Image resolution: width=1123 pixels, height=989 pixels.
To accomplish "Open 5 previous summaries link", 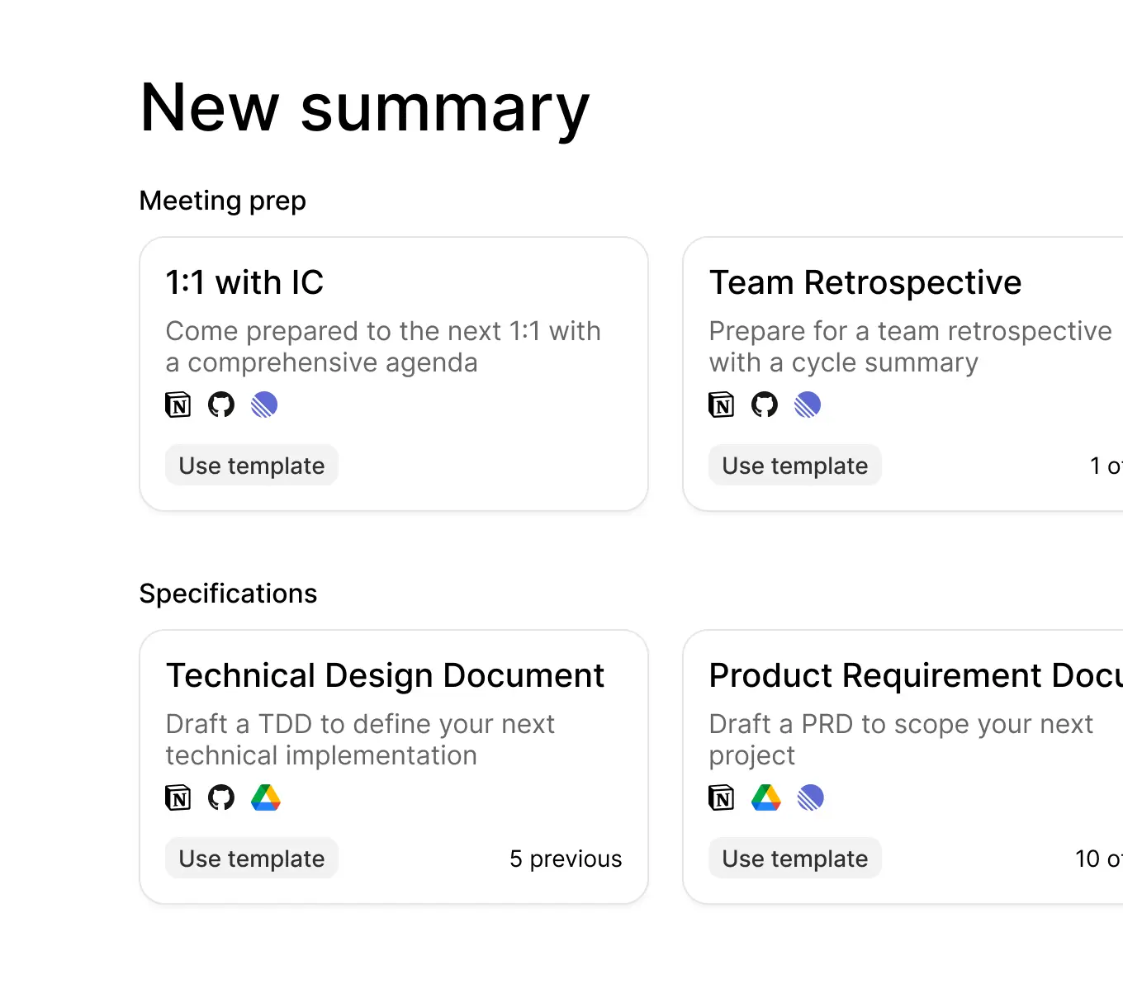I will pyautogui.click(x=566, y=859).
